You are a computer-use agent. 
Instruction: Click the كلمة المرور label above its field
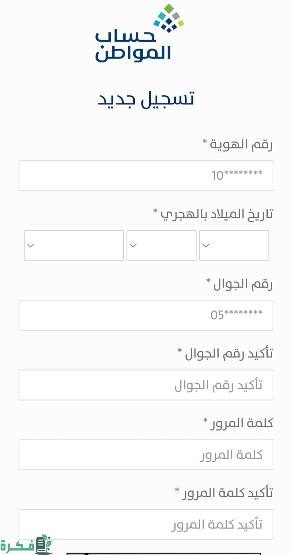241,423
